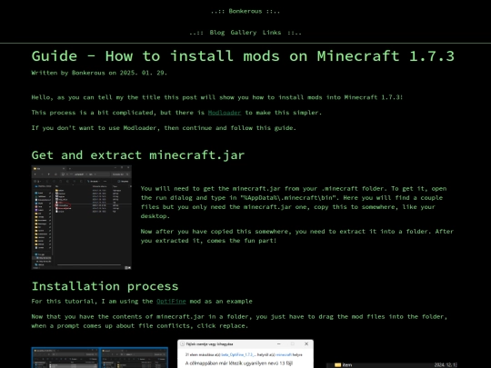Click the paragraph starting 'Now that you have the contents'
This screenshot has height=368, width=491.
tap(239, 321)
